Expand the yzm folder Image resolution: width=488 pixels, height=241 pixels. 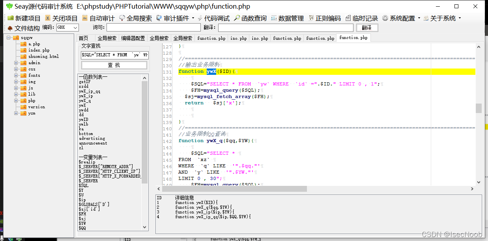click(x=16, y=113)
